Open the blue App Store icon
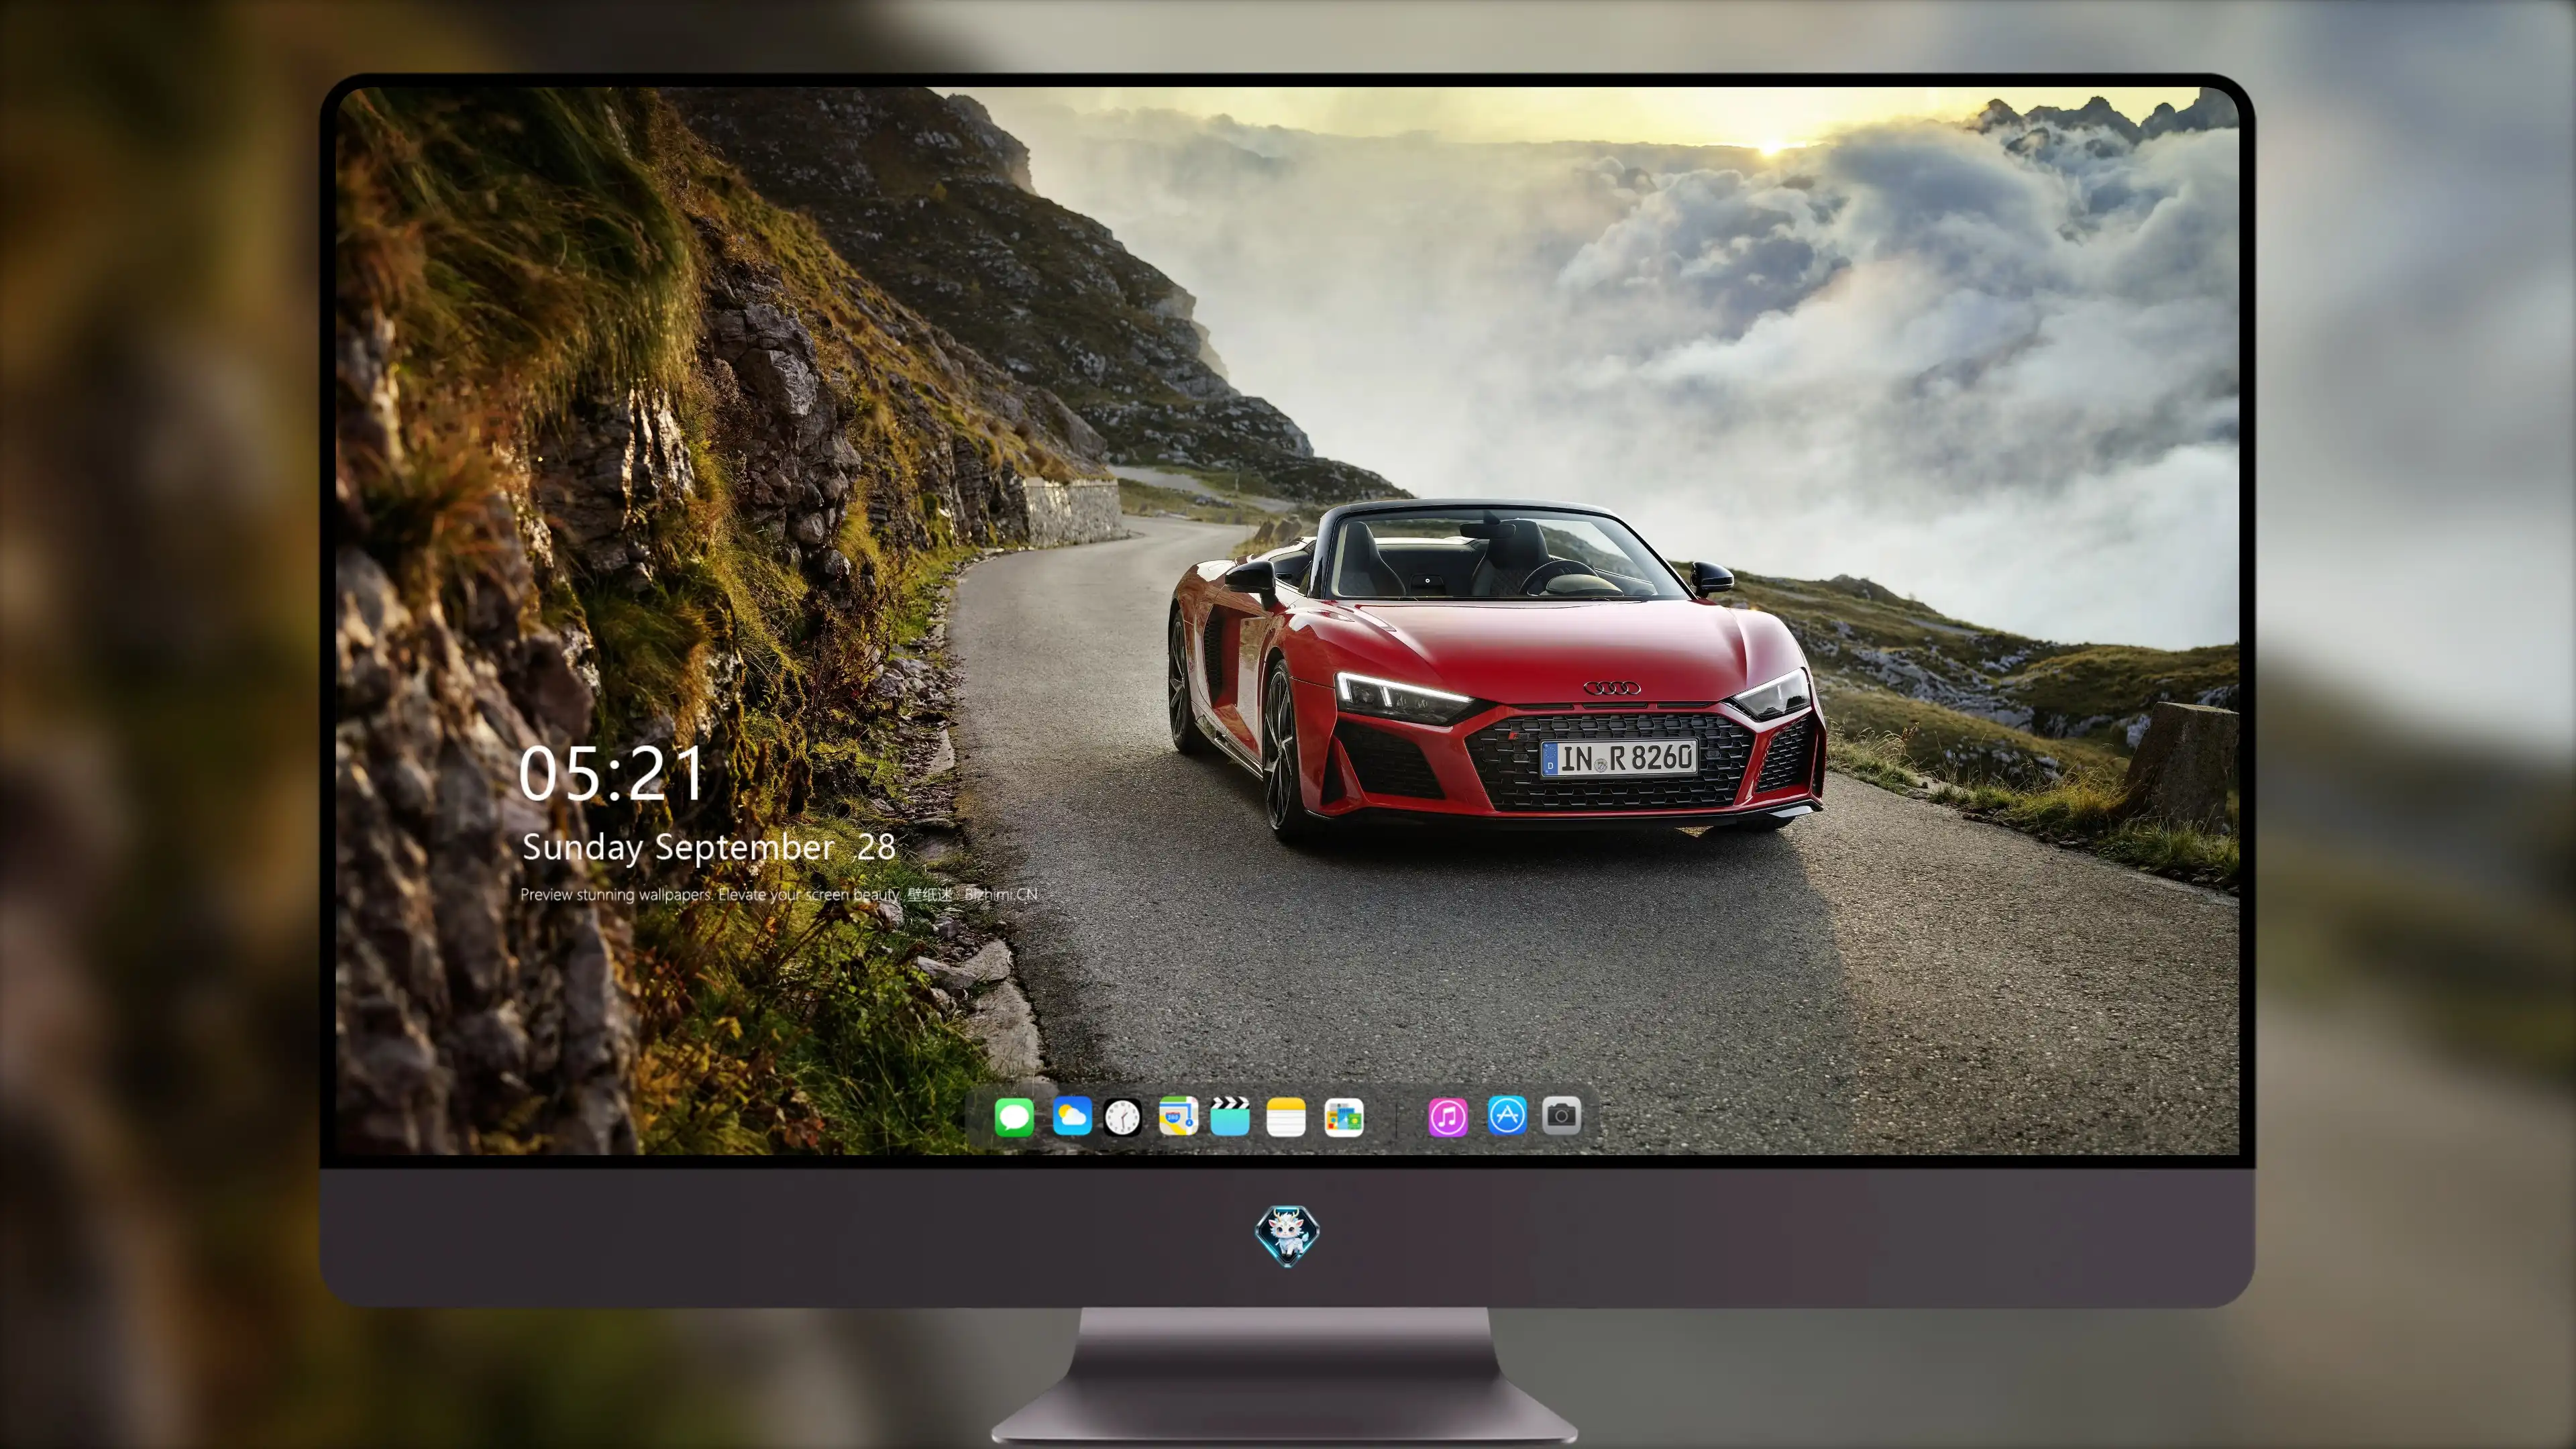 click(x=1507, y=1116)
